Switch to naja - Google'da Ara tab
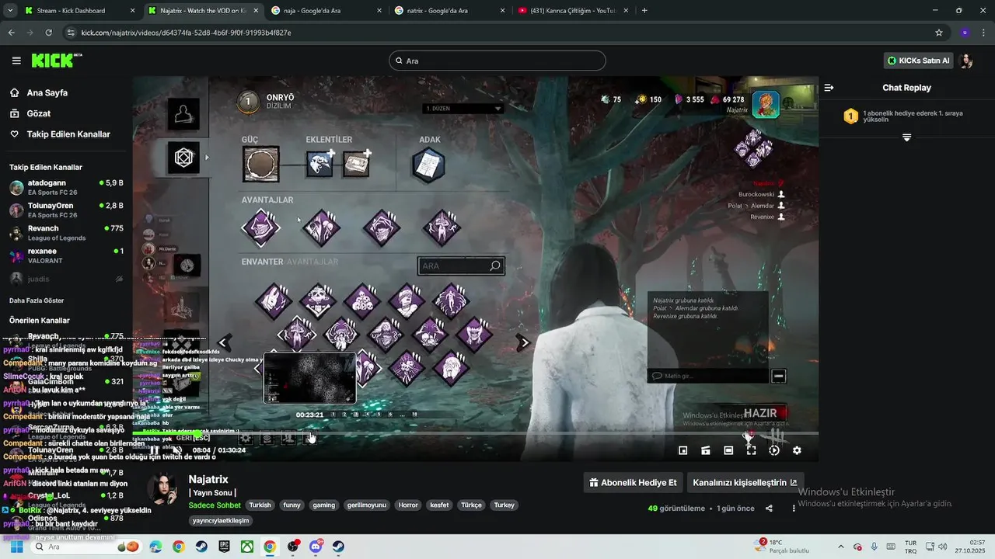 tap(326, 11)
